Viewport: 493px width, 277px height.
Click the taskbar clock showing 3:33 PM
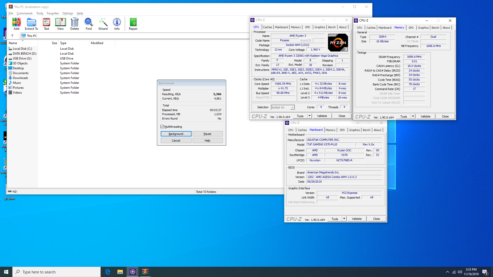pyautogui.click(x=471, y=272)
